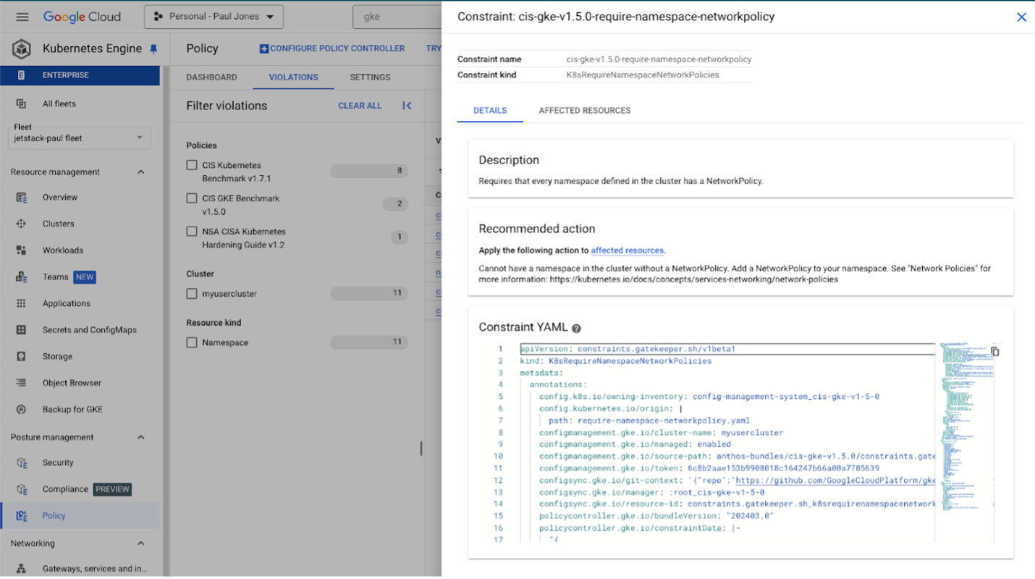Open the Personal - Paul Jones project selector
Image resolution: width=1035 pixels, height=579 pixels.
click(214, 17)
